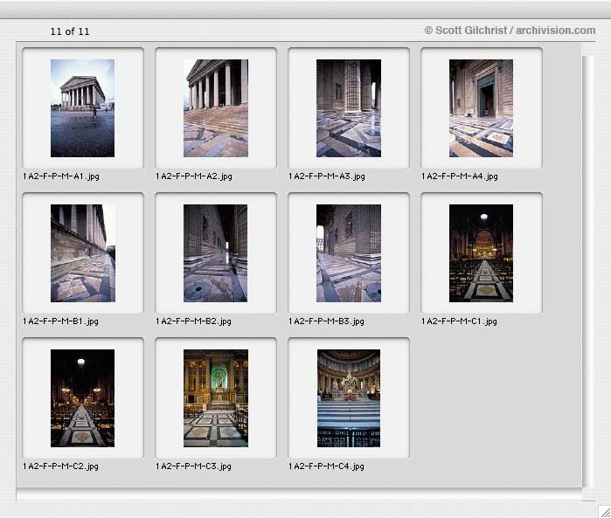
Task: Select thumbnail 1A2-F-P-M-B3.jpg corner view
Action: pyautogui.click(x=349, y=253)
